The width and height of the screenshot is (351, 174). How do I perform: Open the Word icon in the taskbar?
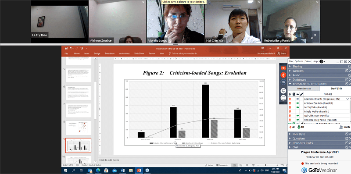(x=123, y=170)
